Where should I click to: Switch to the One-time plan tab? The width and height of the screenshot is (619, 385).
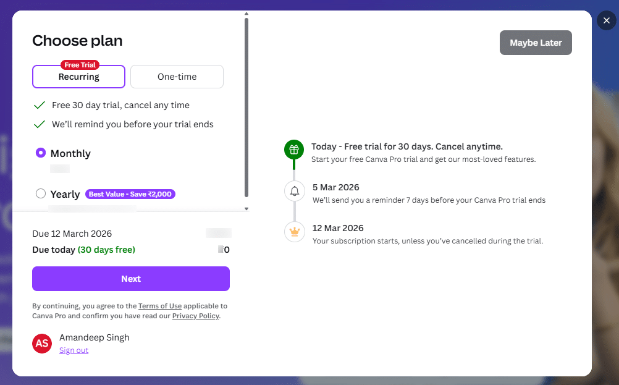pos(177,77)
